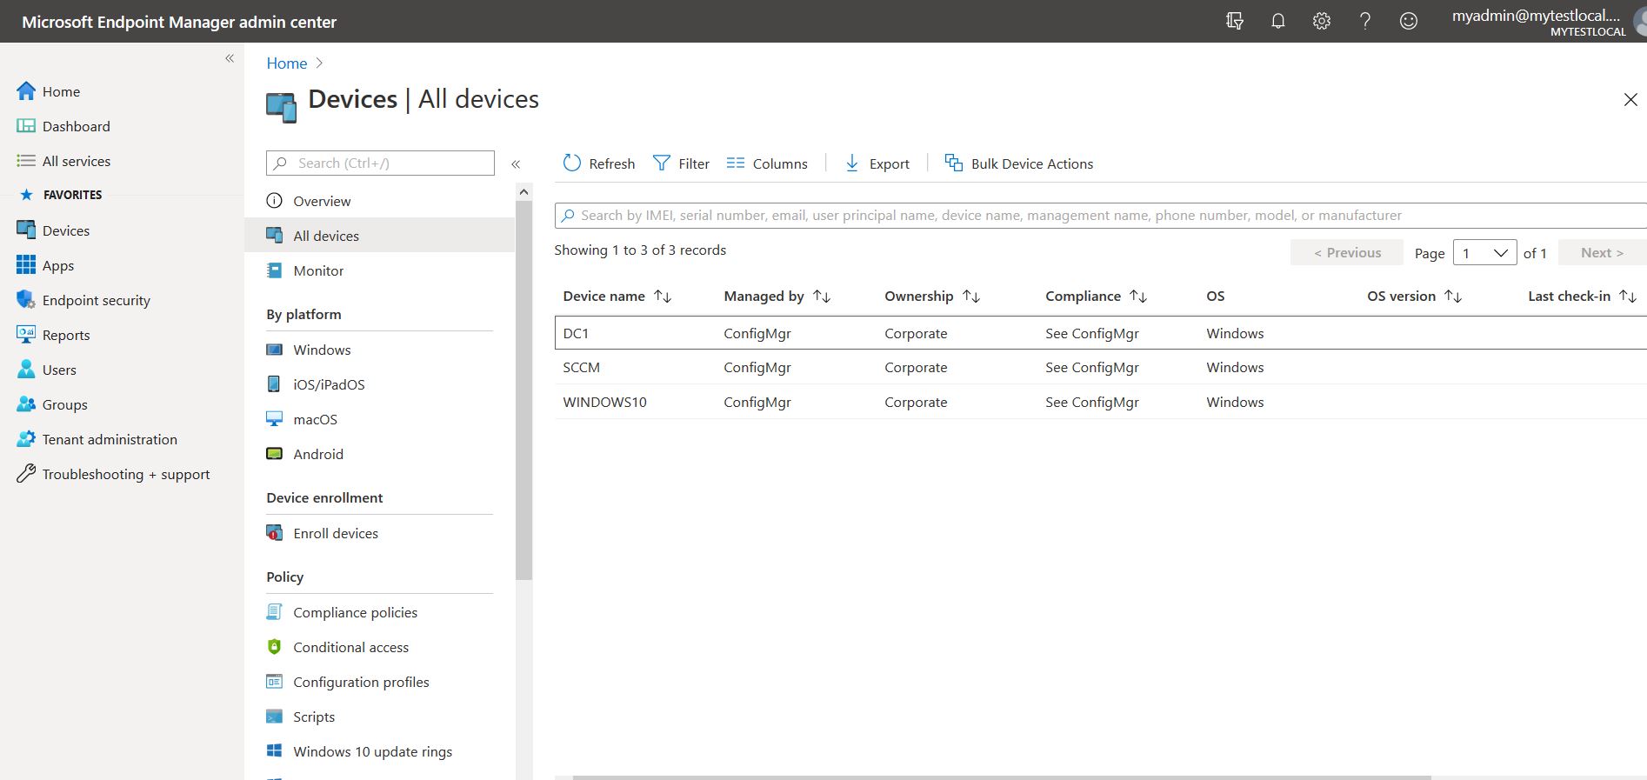Open the directory and subscription filter icon
This screenshot has width=1647, height=780.
1234,22
